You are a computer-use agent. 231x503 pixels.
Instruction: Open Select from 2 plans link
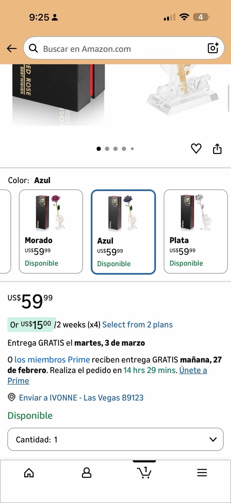137,324
